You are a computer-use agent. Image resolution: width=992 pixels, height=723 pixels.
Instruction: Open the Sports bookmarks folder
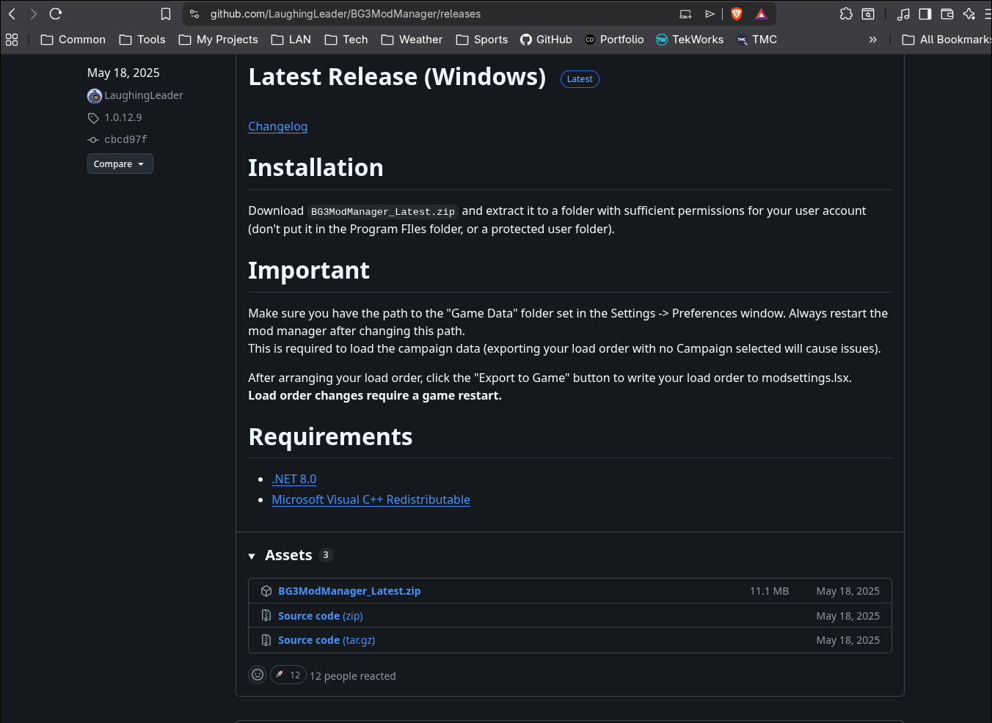(482, 40)
